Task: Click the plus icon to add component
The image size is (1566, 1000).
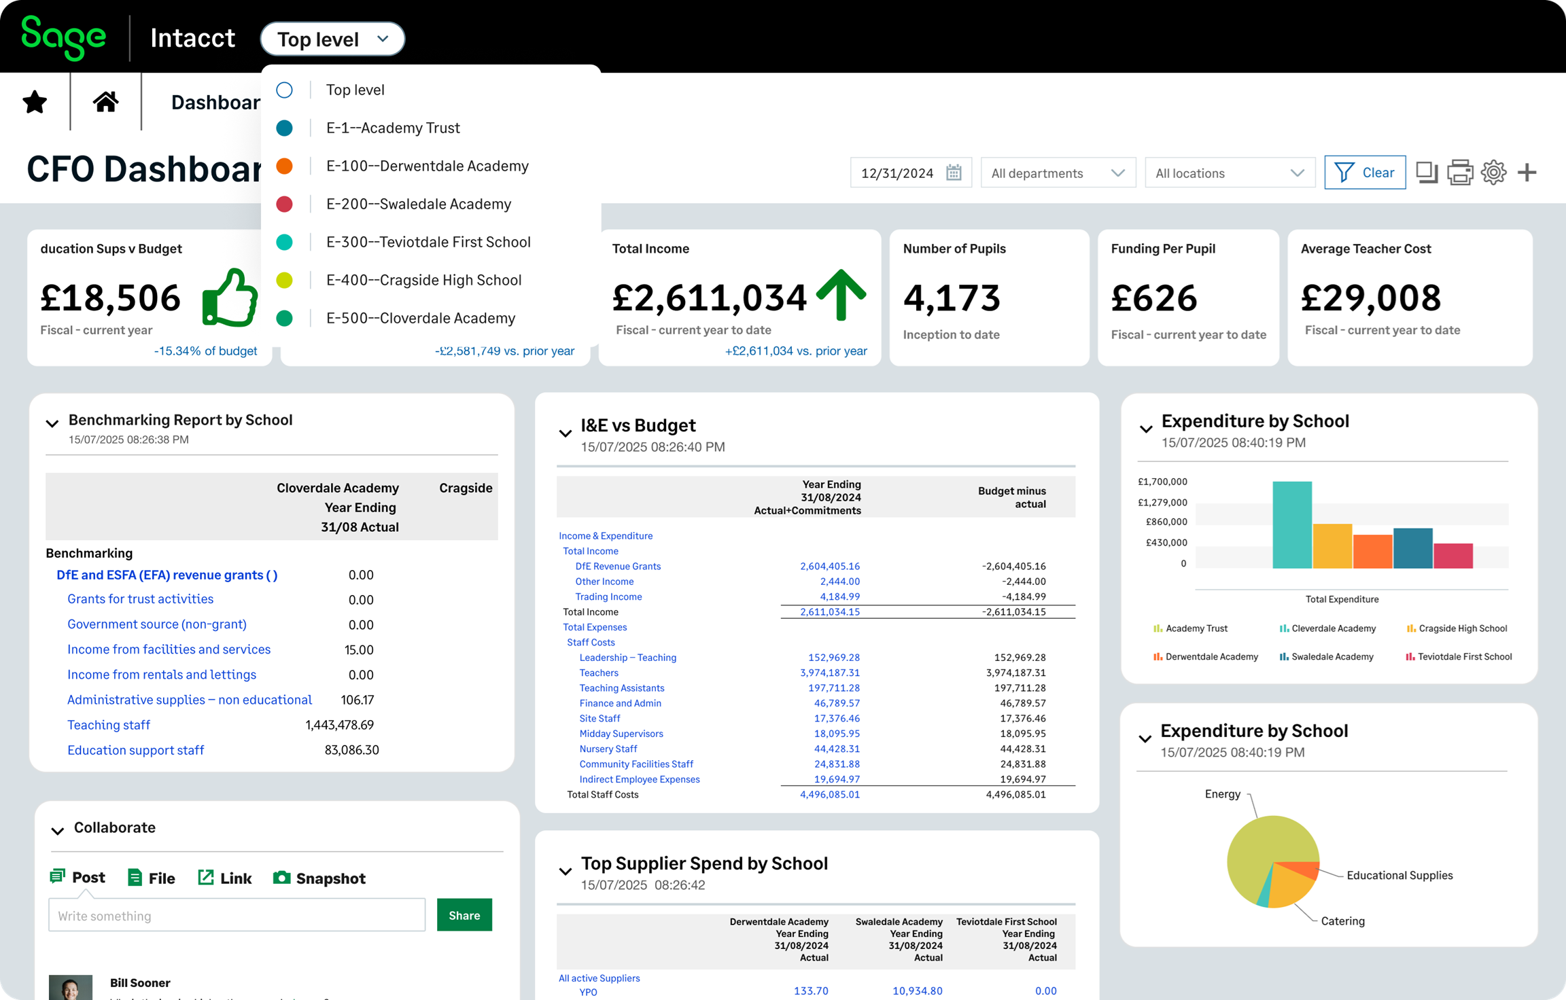Action: 1526,172
